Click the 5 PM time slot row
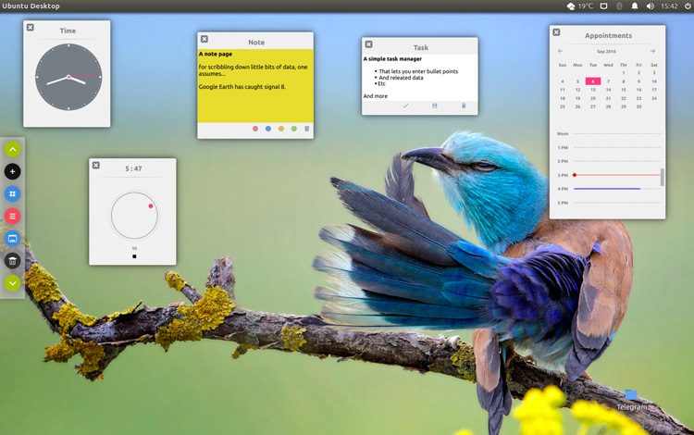Screen dimensions: 694x435 609,203
